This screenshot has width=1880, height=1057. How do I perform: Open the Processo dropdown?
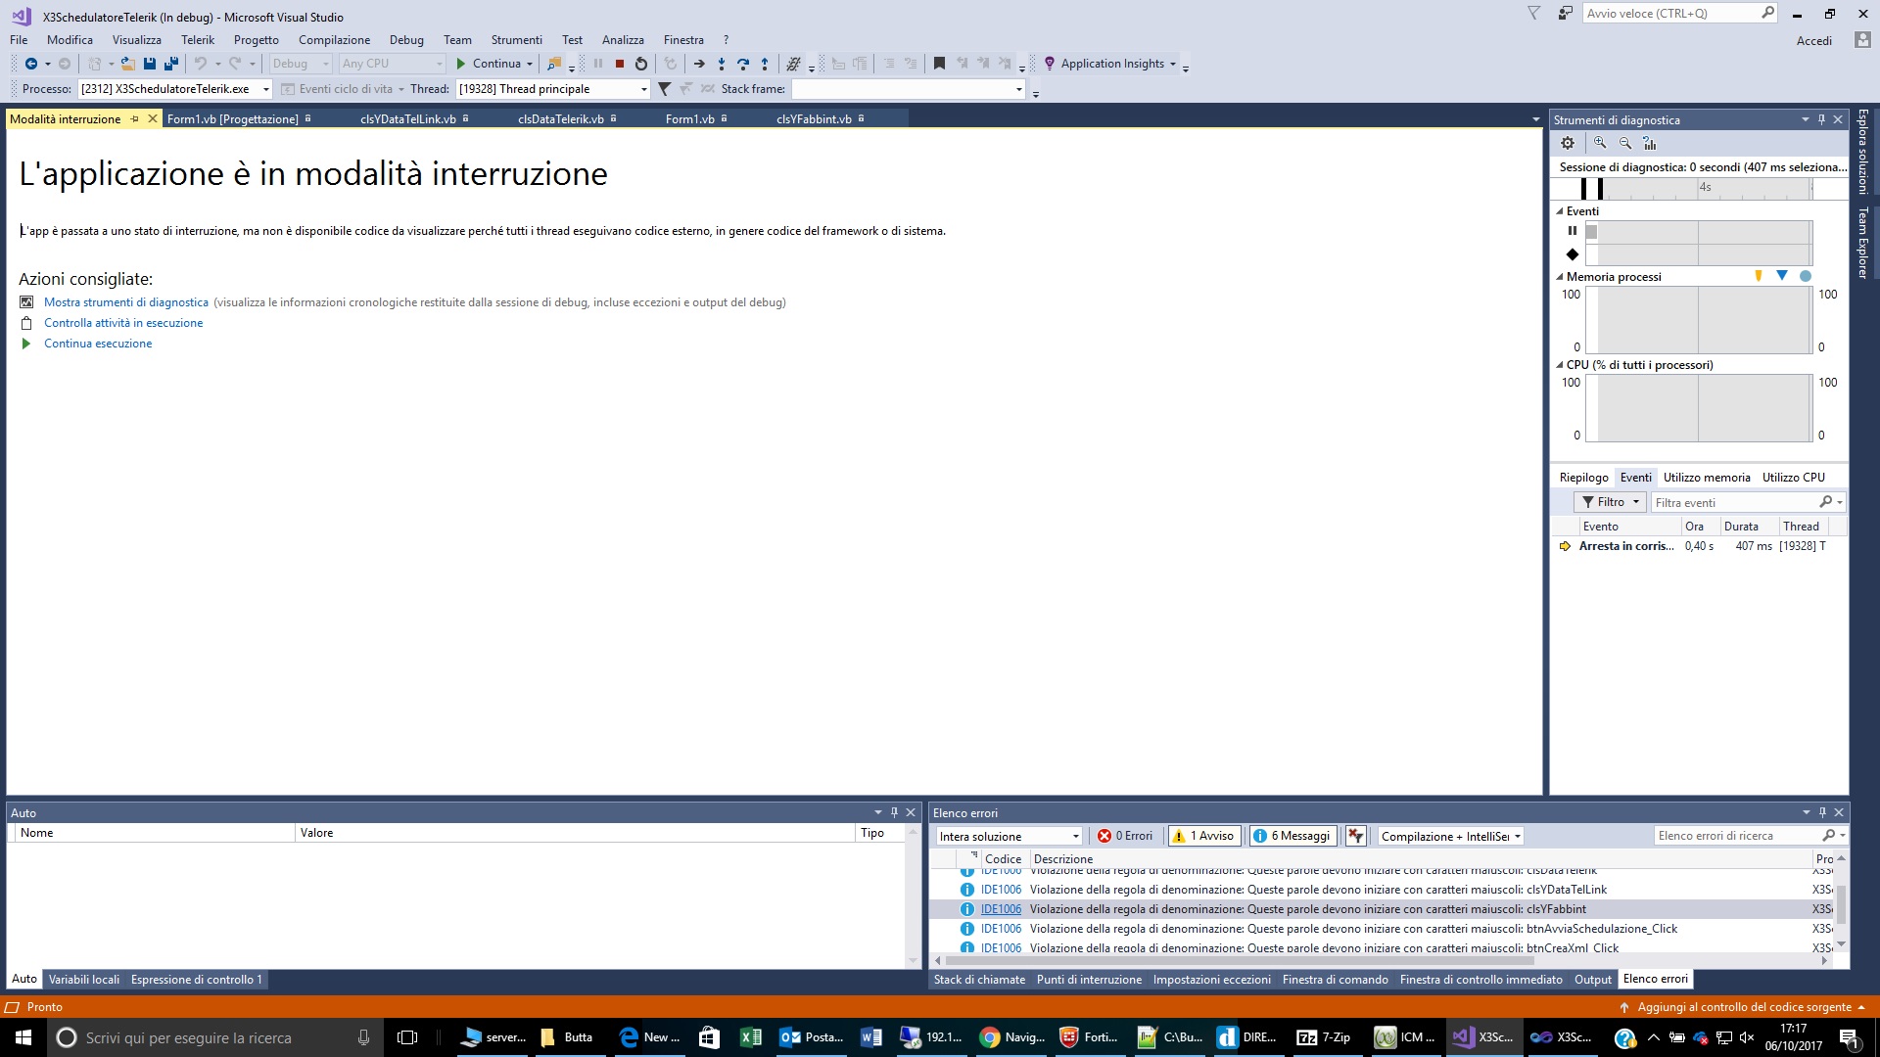click(x=265, y=89)
